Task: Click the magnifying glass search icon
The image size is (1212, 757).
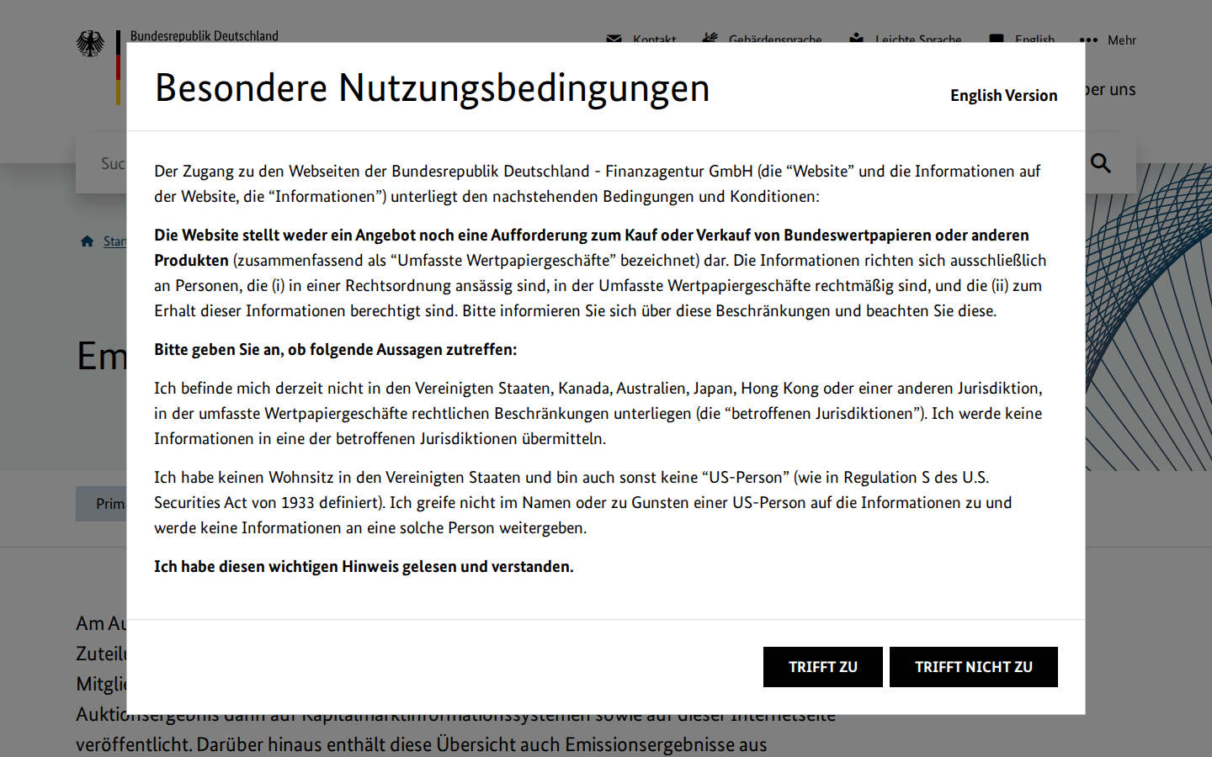Action: [1101, 163]
